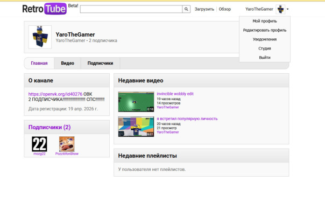Click YaroTheGamer under я встретил video

tap(168, 132)
